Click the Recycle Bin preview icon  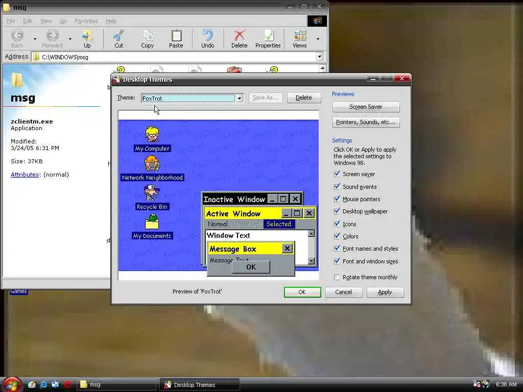(x=152, y=193)
